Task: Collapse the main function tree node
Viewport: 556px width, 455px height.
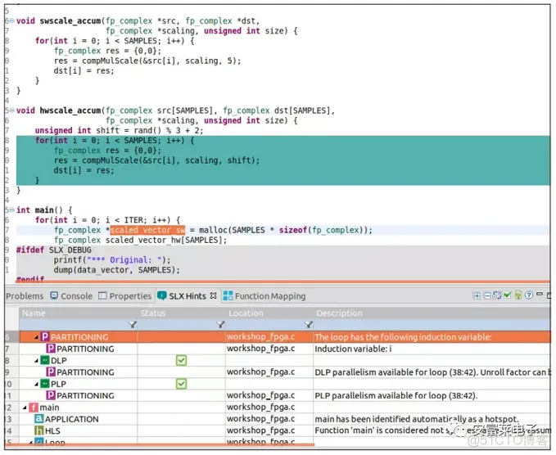Action: pos(25,408)
